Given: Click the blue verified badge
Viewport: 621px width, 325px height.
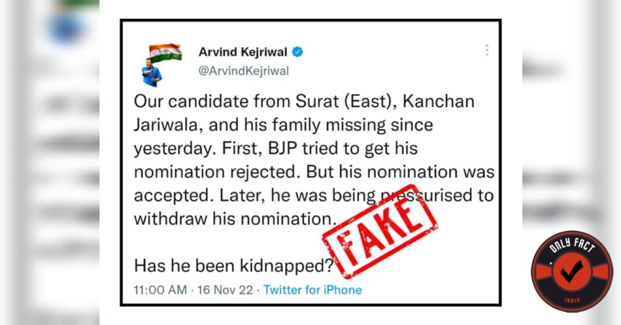Looking at the screenshot, I should [x=298, y=52].
